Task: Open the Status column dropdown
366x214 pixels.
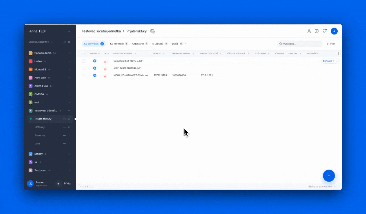Action: pyautogui.click(x=99, y=53)
